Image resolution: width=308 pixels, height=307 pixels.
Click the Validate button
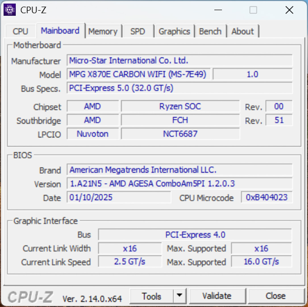(x=217, y=296)
